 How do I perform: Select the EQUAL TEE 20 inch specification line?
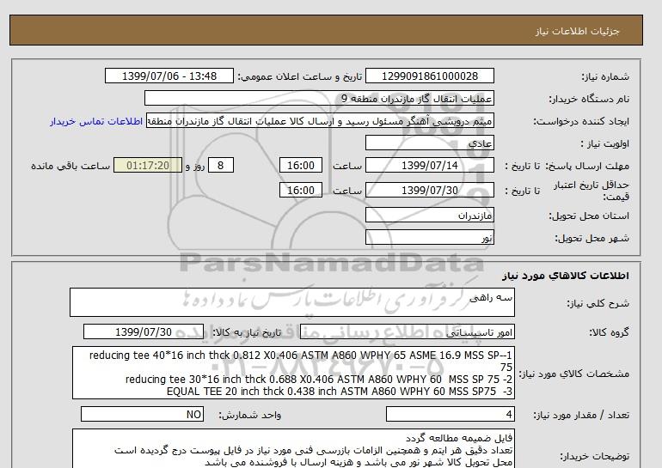pos(340,392)
